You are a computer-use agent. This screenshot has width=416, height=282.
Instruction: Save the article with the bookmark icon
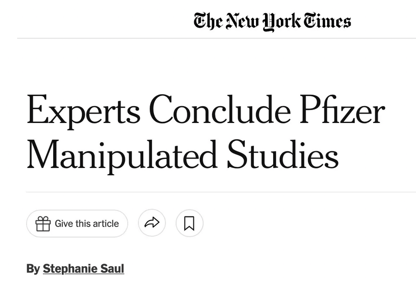click(189, 223)
